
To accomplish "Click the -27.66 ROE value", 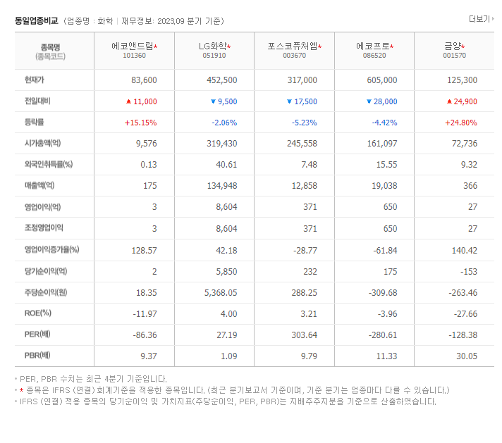I will click(465, 314).
